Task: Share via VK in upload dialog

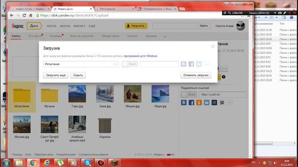Action: click(183, 64)
